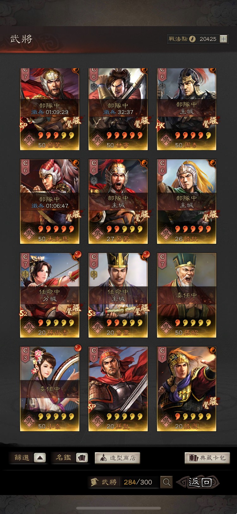Select the level 27 呂蒙 card
This screenshot has height=514, width=237.
pyautogui.click(x=118, y=201)
